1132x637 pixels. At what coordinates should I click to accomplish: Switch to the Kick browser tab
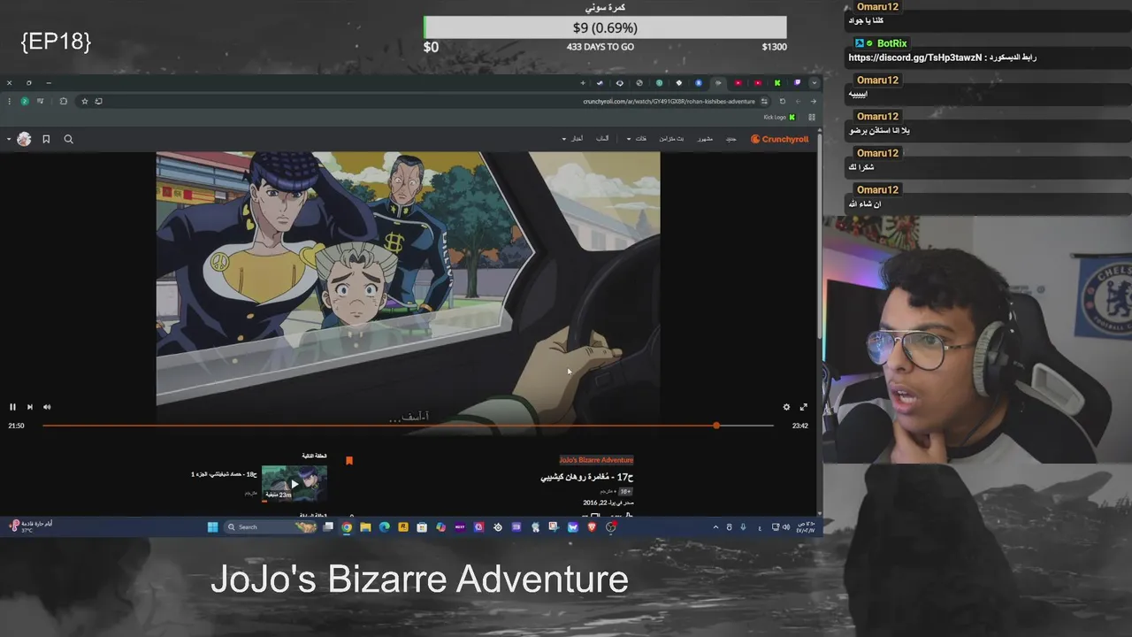777,83
